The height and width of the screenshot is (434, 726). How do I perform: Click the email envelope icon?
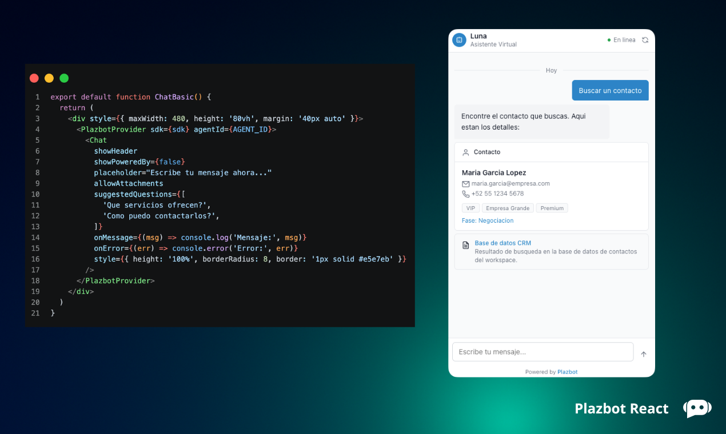pos(466,184)
